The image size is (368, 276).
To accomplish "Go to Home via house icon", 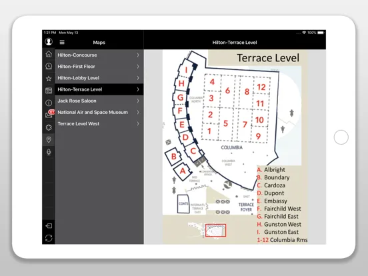I will click(x=49, y=54).
